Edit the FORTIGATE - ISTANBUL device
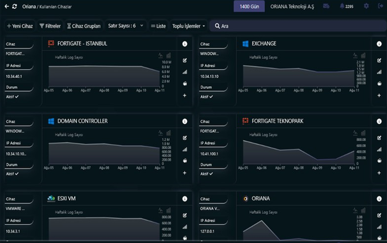Screen dimensions: 387x243 [185, 60]
